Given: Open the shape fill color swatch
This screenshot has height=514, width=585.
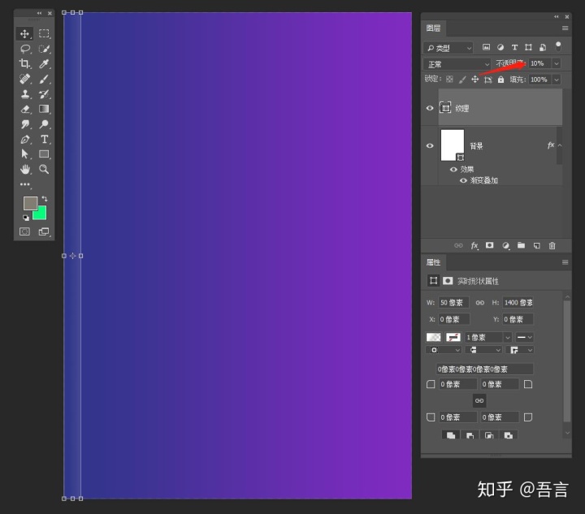Looking at the screenshot, I should click(x=433, y=337).
